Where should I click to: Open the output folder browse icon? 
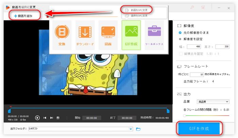click(x=138, y=129)
